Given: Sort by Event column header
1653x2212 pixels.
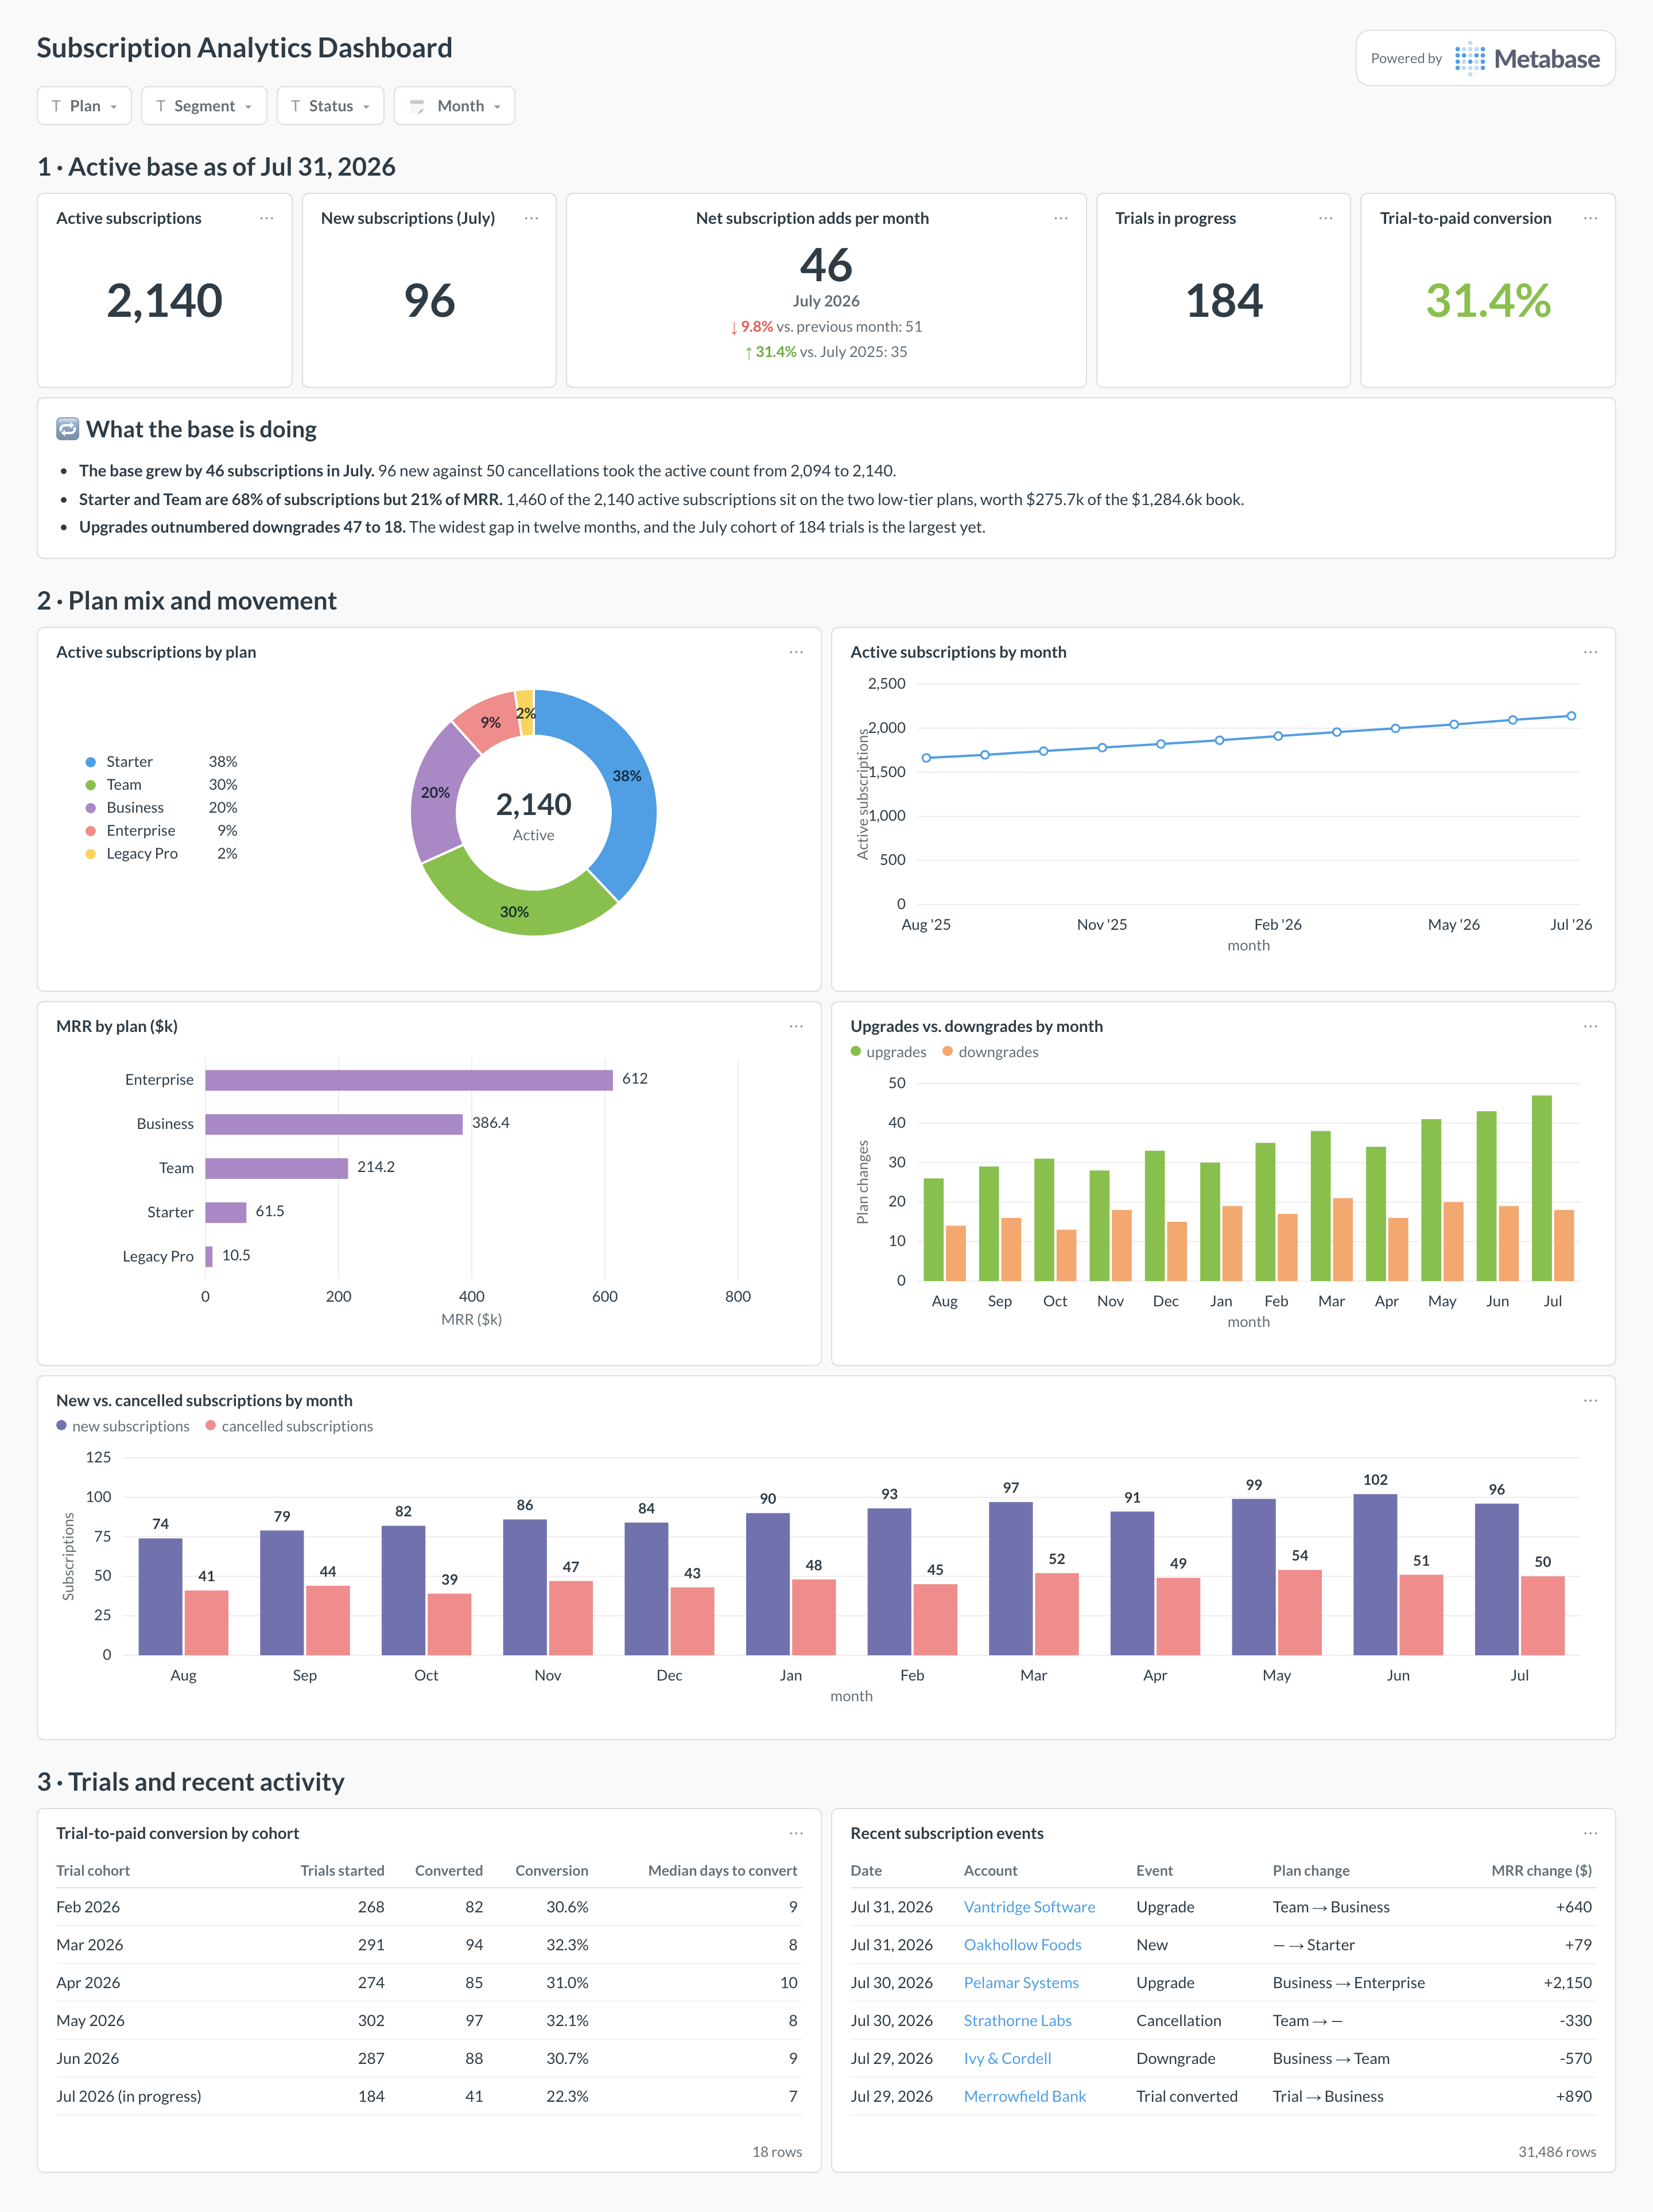Looking at the screenshot, I should pyautogui.click(x=1154, y=1871).
